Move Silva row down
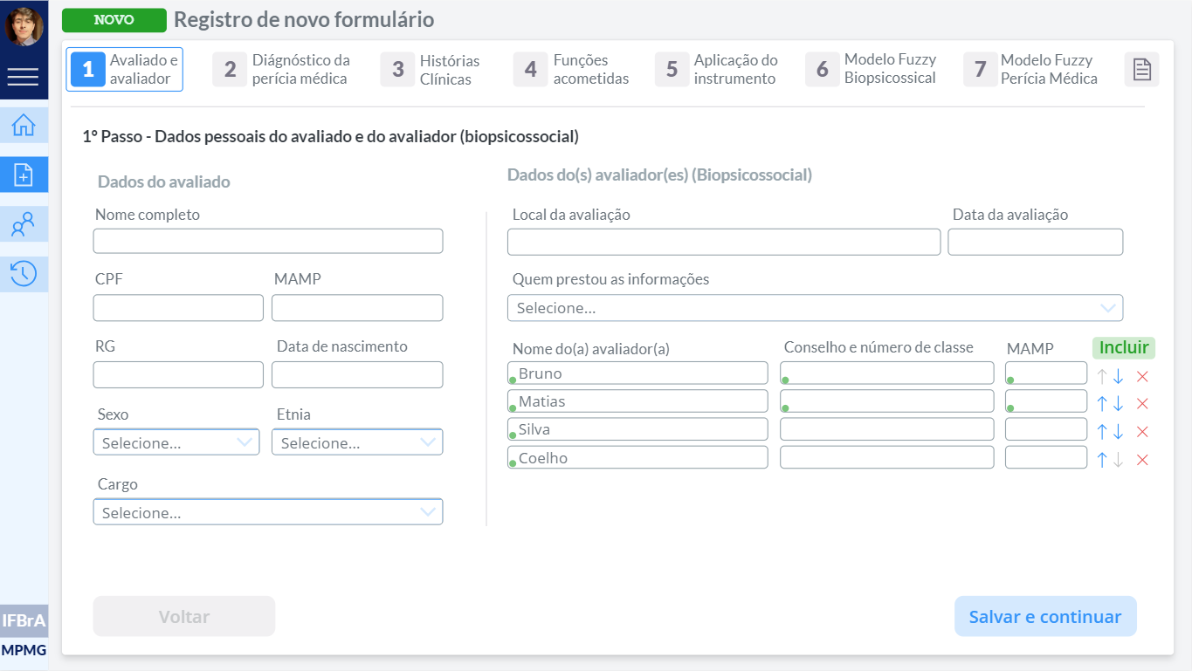 point(1119,432)
